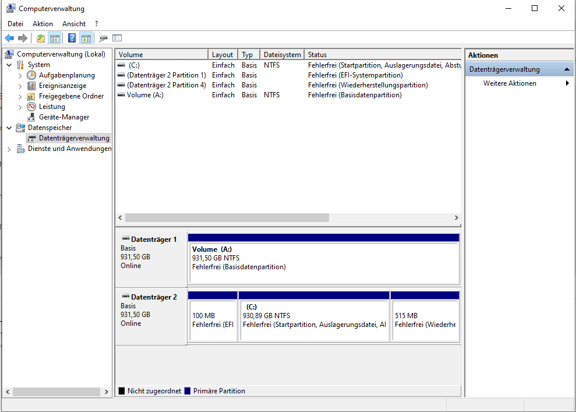
Task: Collapse the Datenspeicher node
Action: click(9, 128)
